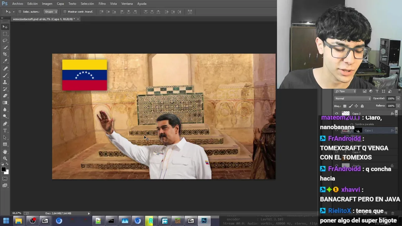Open status bar document info arrow
The height and width of the screenshot is (226, 402).
pyautogui.click(x=89, y=213)
